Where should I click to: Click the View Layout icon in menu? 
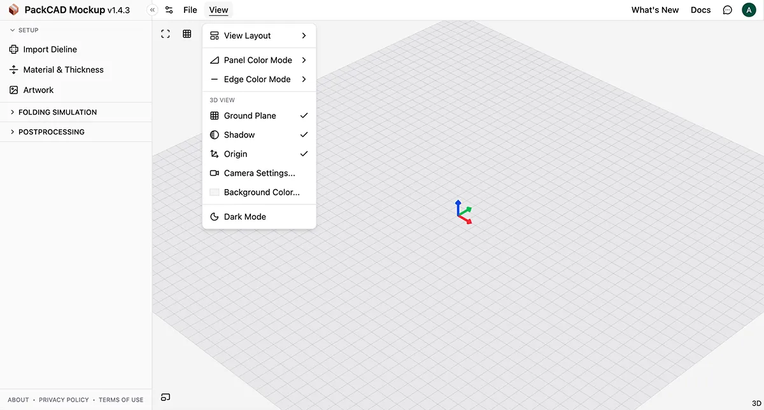tap(215, 36)
